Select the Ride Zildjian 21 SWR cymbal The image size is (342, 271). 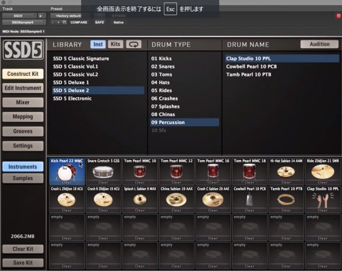323,172
